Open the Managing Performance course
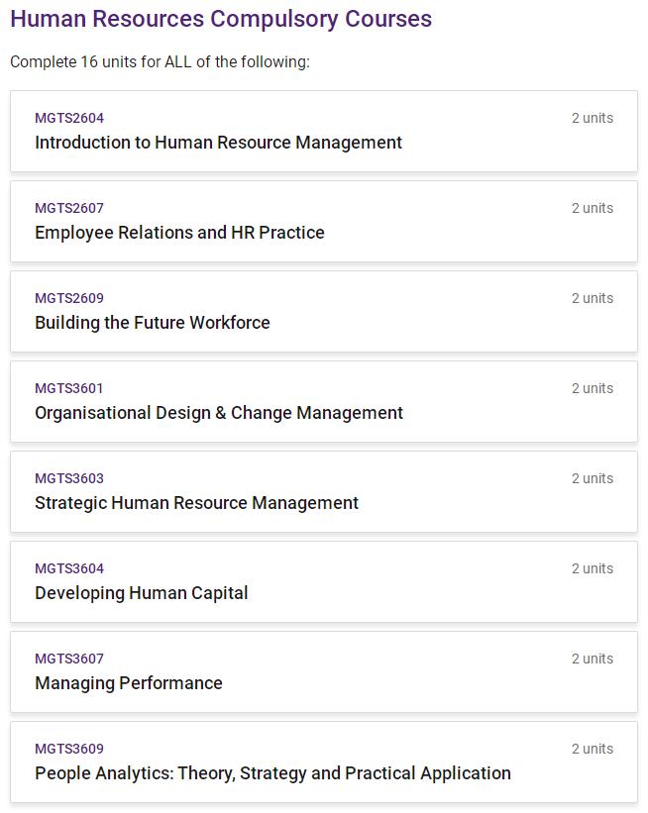Image resolution: width=648 pixels, height=813 pixels. point(129,683)
